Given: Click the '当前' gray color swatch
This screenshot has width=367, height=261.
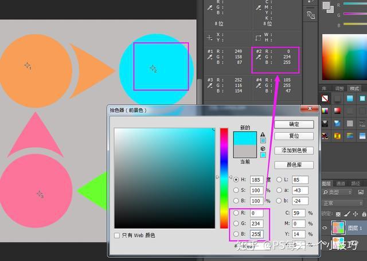Looking at the screenshot, I should [245, 151].
